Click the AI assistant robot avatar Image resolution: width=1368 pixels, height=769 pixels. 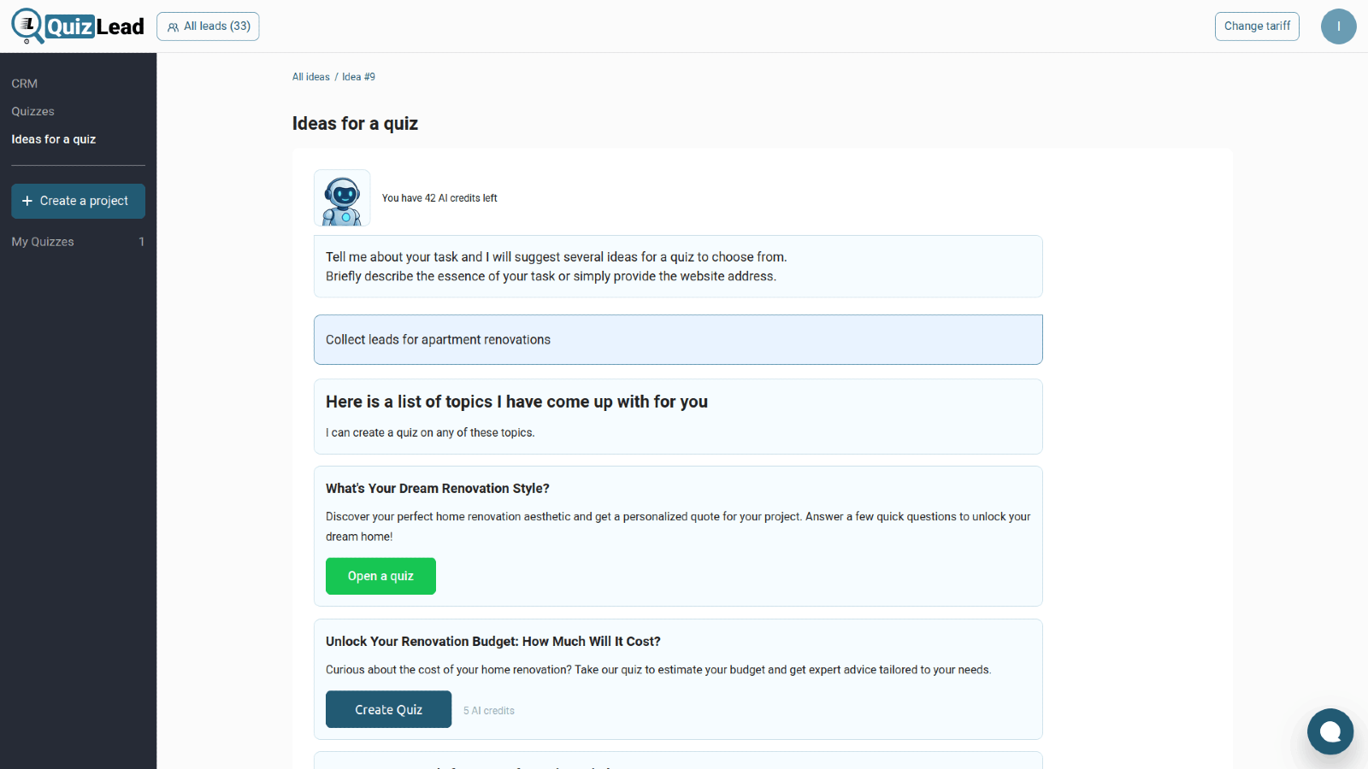[341, 197]
